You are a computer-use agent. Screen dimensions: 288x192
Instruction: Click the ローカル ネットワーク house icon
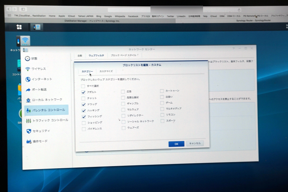tap(28, 100)
